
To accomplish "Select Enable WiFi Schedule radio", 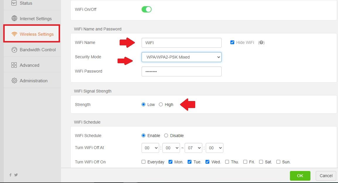I will coord(143,135).
